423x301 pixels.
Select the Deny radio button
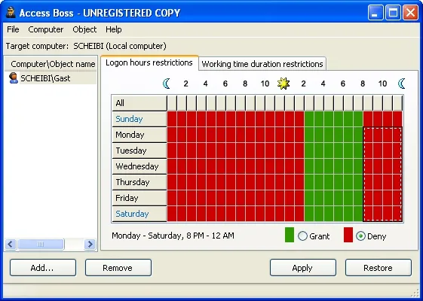pos(360,236)
